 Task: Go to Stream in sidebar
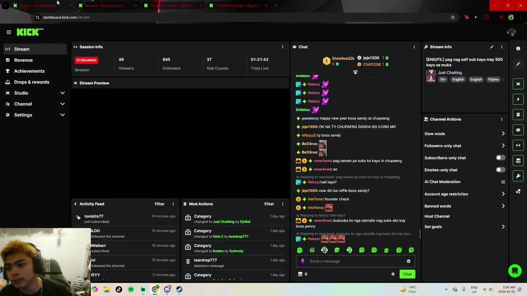point(35,49)
